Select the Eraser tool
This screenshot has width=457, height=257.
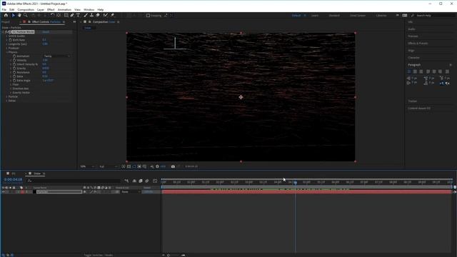pyautogui.click(x=98, y=15)
